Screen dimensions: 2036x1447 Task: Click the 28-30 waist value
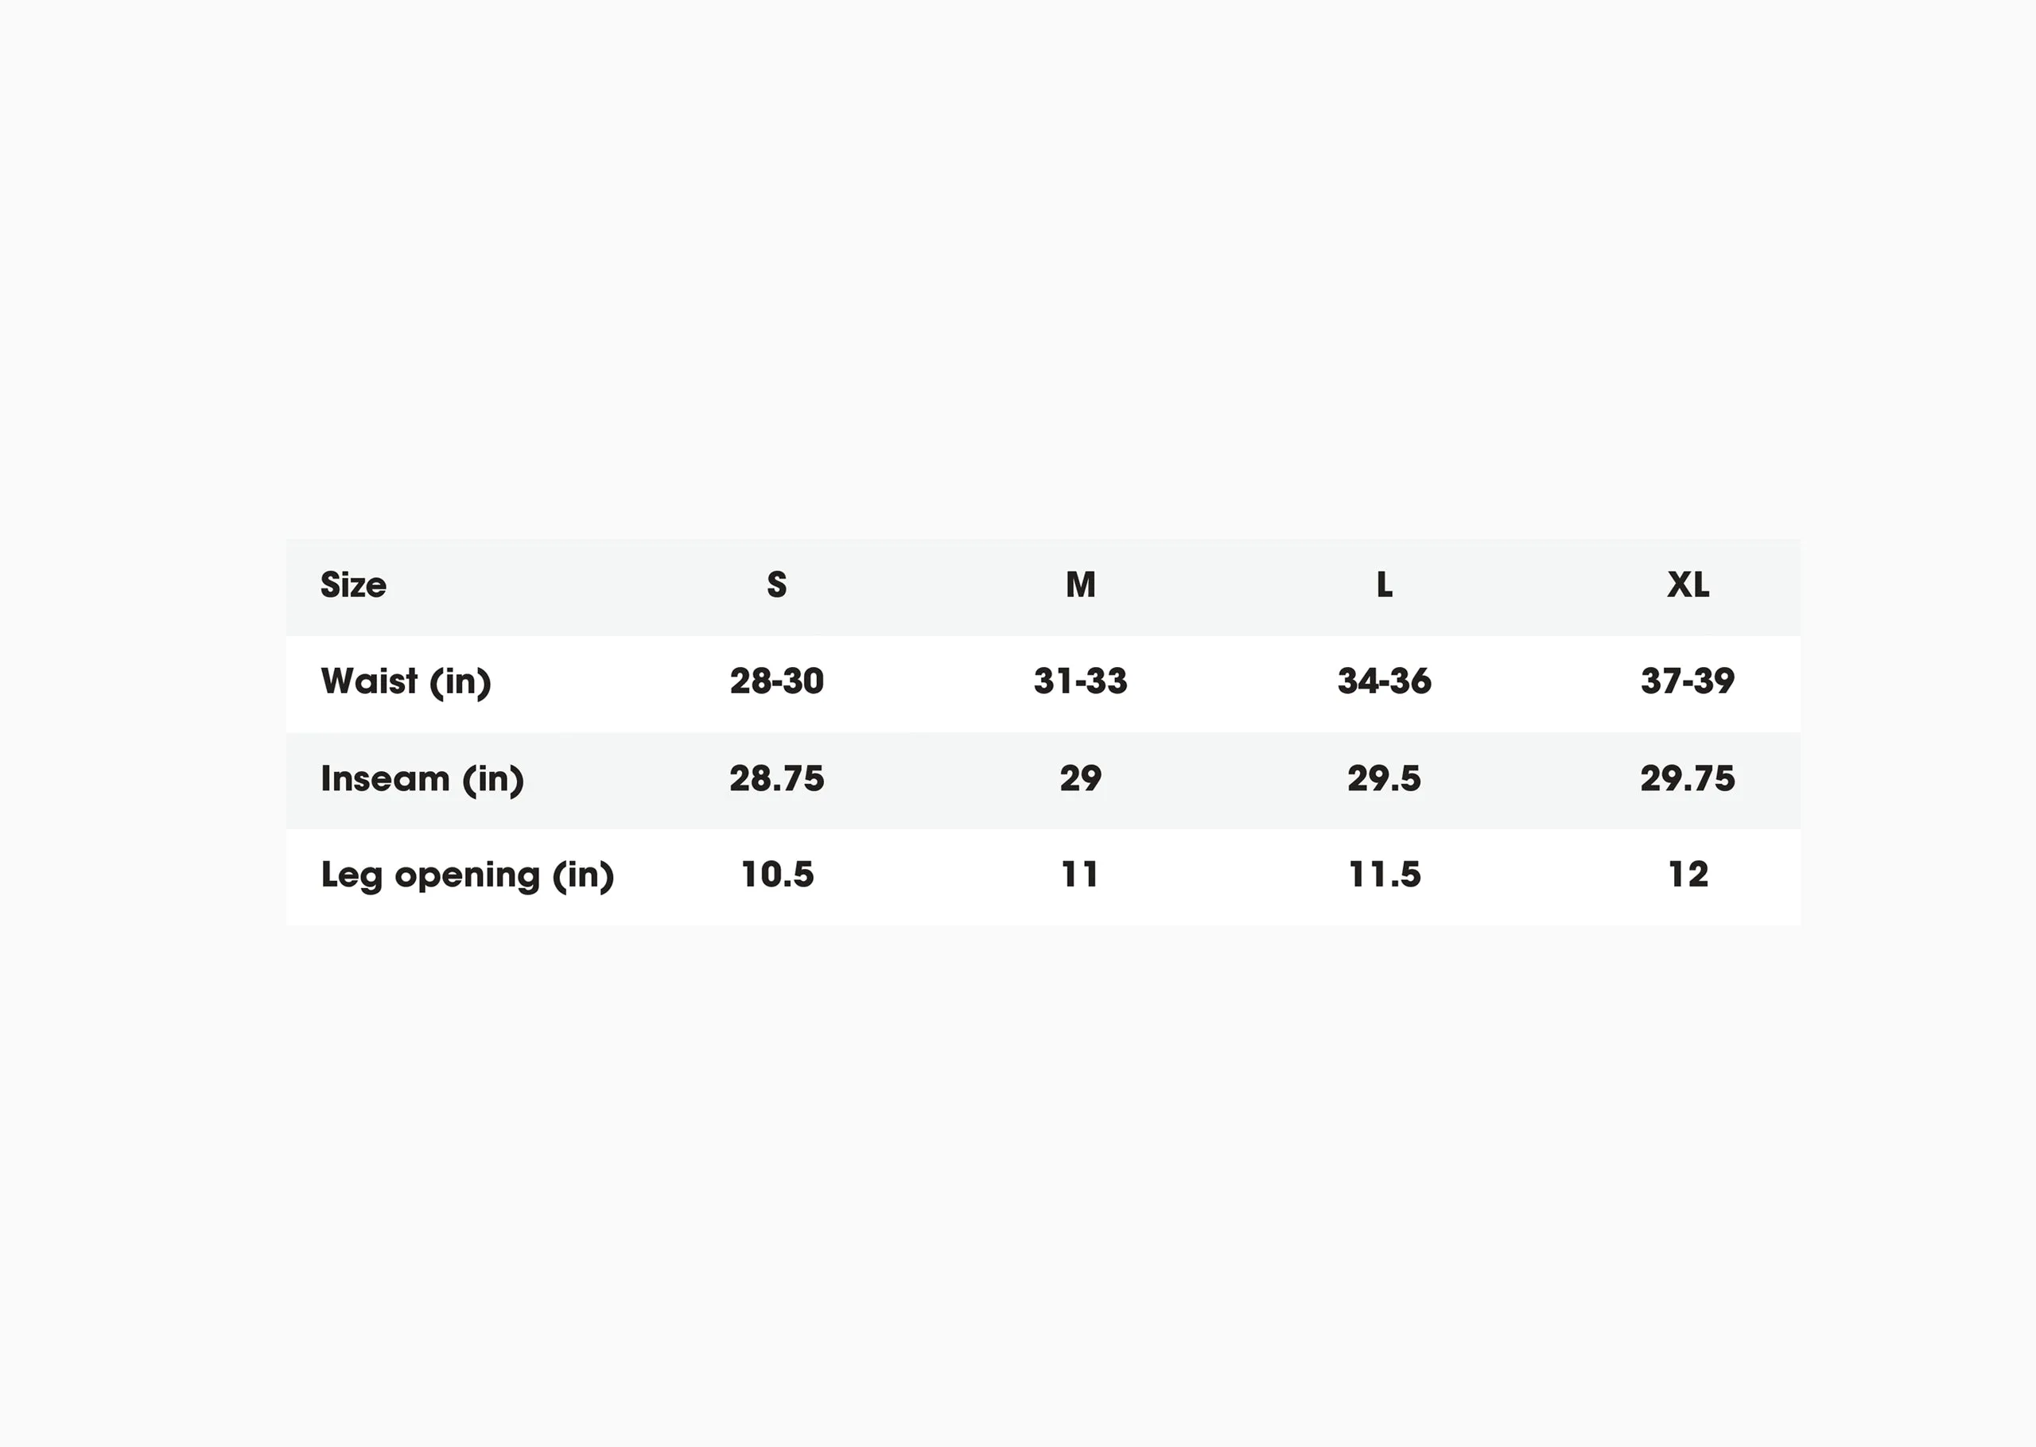pyautogui.click(x=777, y=681)
